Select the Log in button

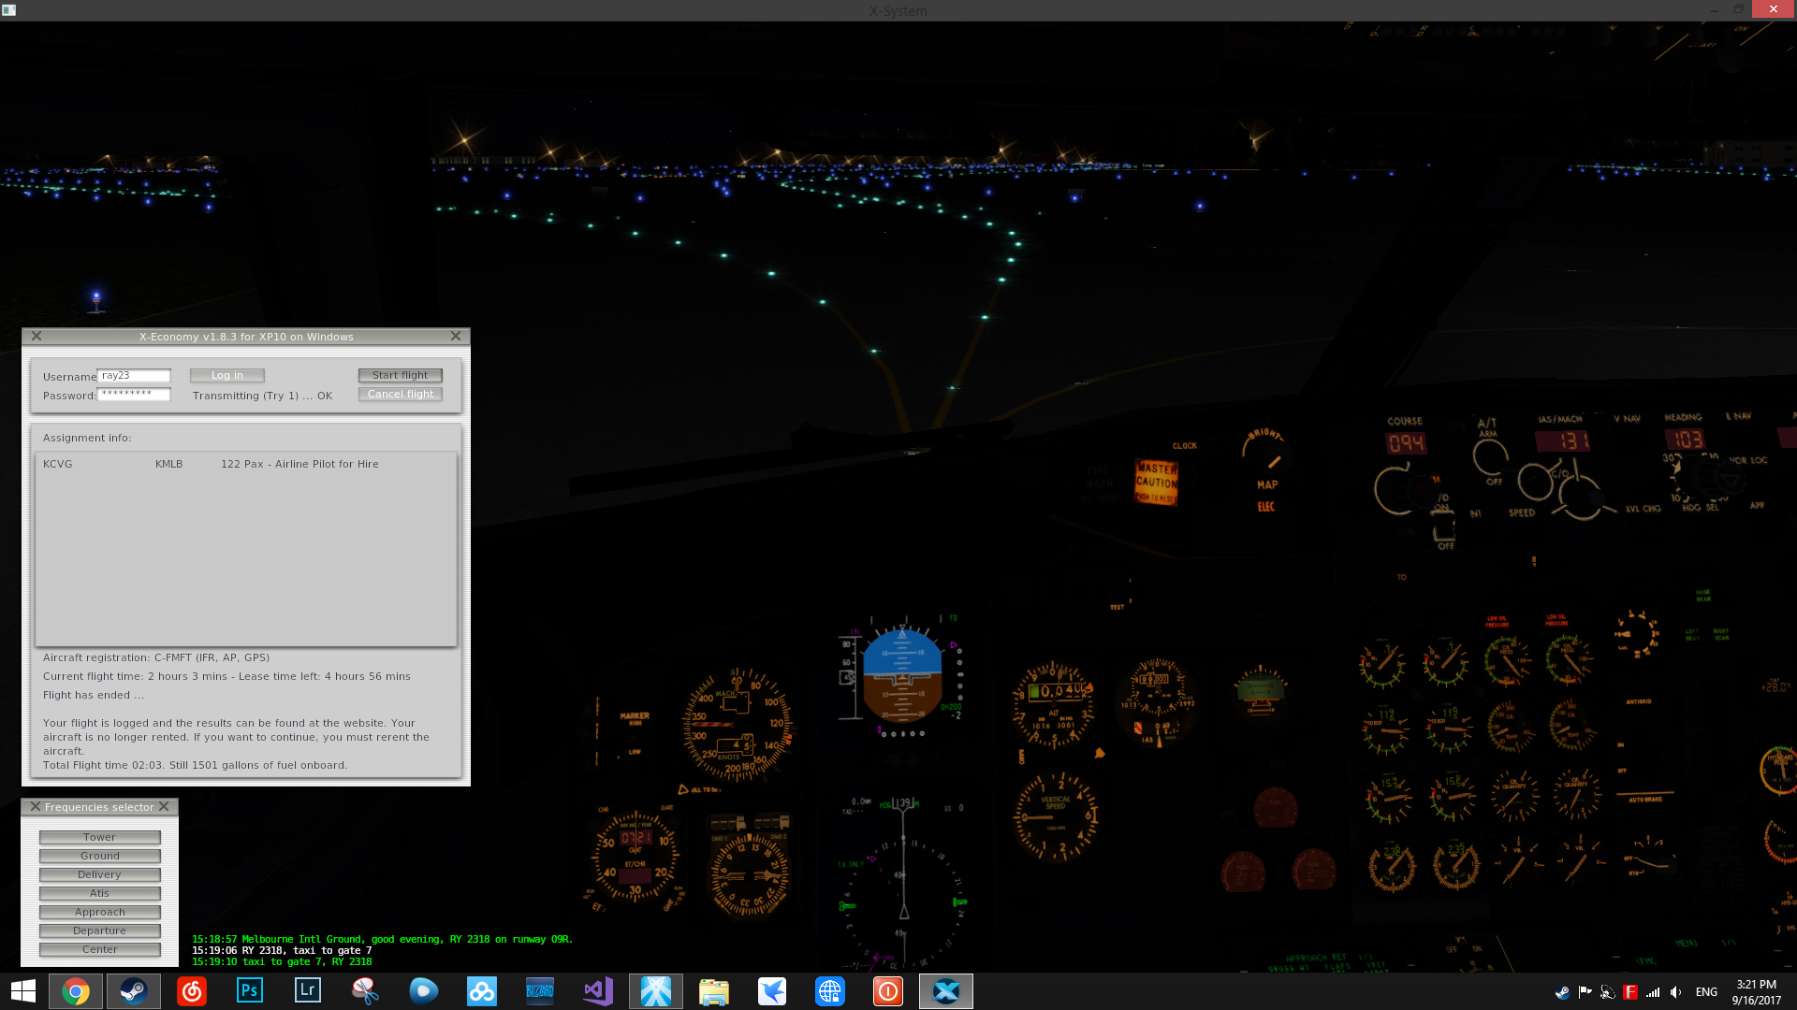[x=227, y=375]
